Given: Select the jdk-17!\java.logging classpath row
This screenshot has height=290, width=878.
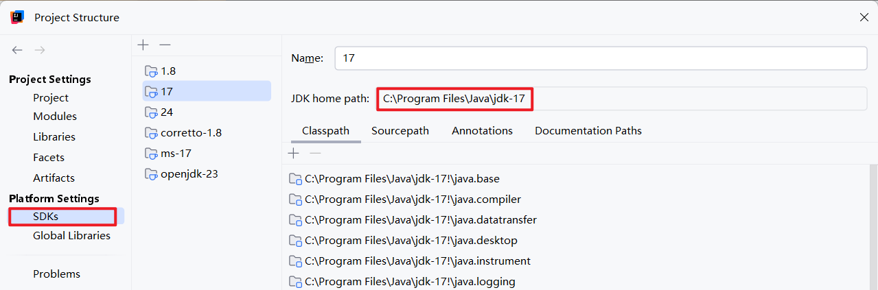Looking at the screenshot, I should tap(577, 281).
